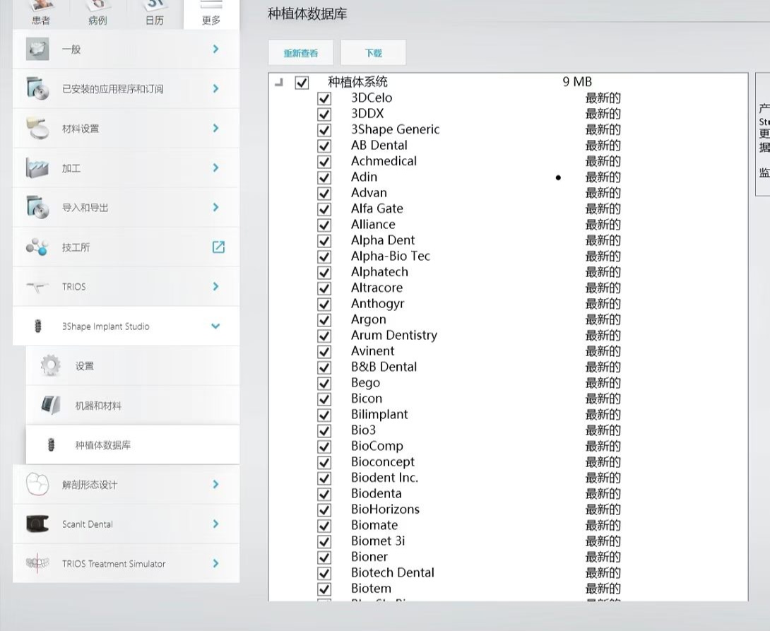770x631 pixels.
Task: Select the Straumann-like Anthogyr row text
Action: point(377,303)
